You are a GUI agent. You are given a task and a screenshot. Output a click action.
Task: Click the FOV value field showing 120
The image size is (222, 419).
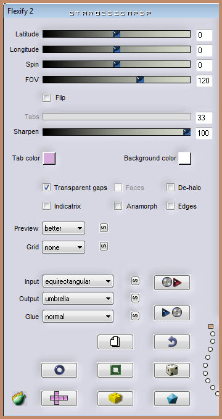click(x=204, y=80)
